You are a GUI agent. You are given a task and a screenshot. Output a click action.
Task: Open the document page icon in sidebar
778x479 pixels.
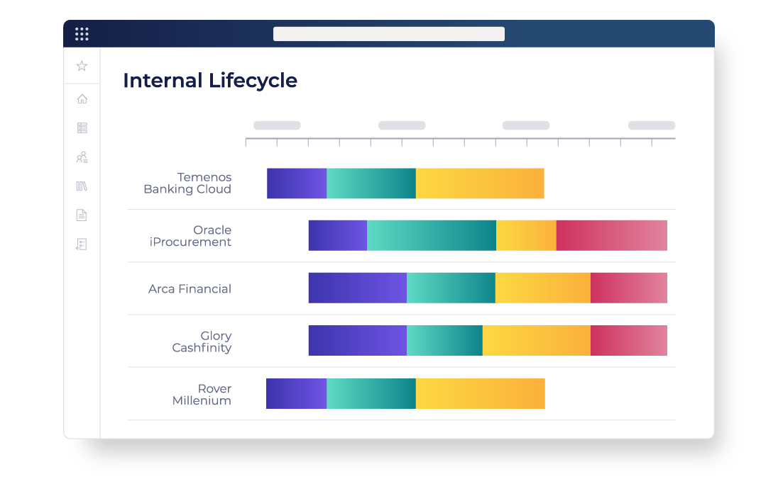(x=82, y=215)
